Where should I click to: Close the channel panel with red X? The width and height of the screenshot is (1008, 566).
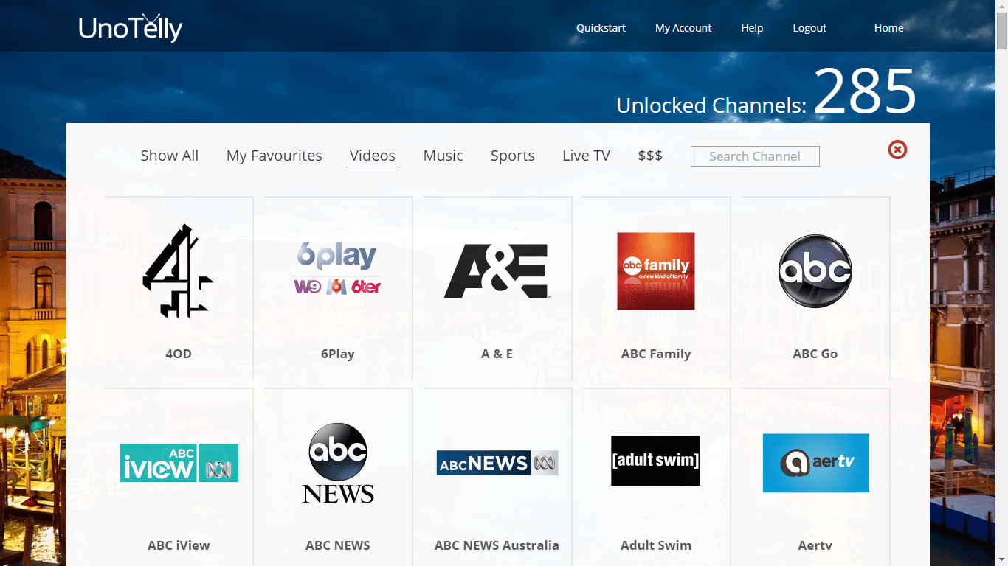click(897, 150)
